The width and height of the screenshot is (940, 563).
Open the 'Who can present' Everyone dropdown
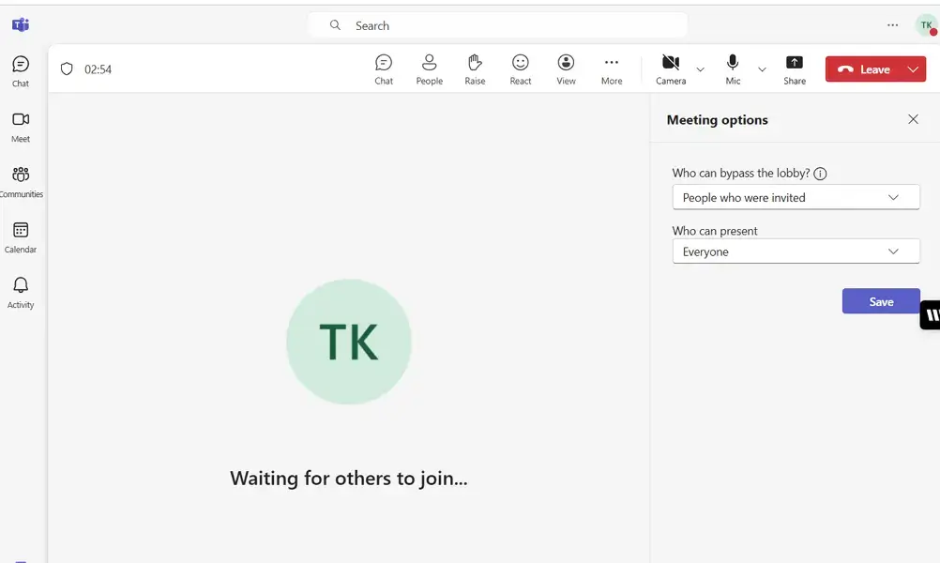tap(795, 251)
